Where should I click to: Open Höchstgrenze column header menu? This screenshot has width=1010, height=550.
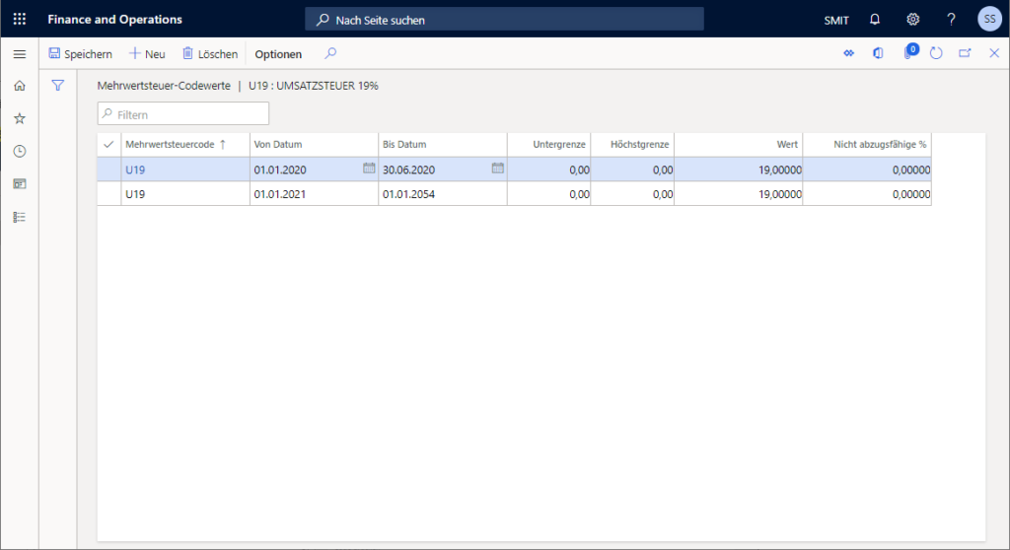pos(632,144)
